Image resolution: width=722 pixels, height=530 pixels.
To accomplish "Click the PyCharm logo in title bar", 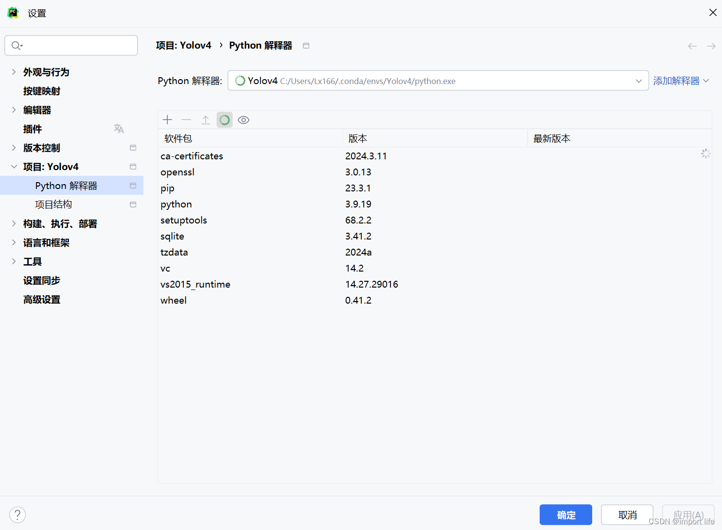I will coord(13,13).
